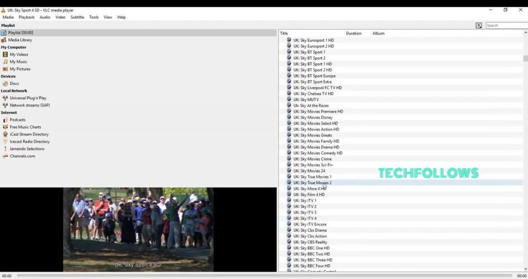Select UK: Sky True Movies 2
This screenshot has width=528, height=279.
[x=312, y=183]
